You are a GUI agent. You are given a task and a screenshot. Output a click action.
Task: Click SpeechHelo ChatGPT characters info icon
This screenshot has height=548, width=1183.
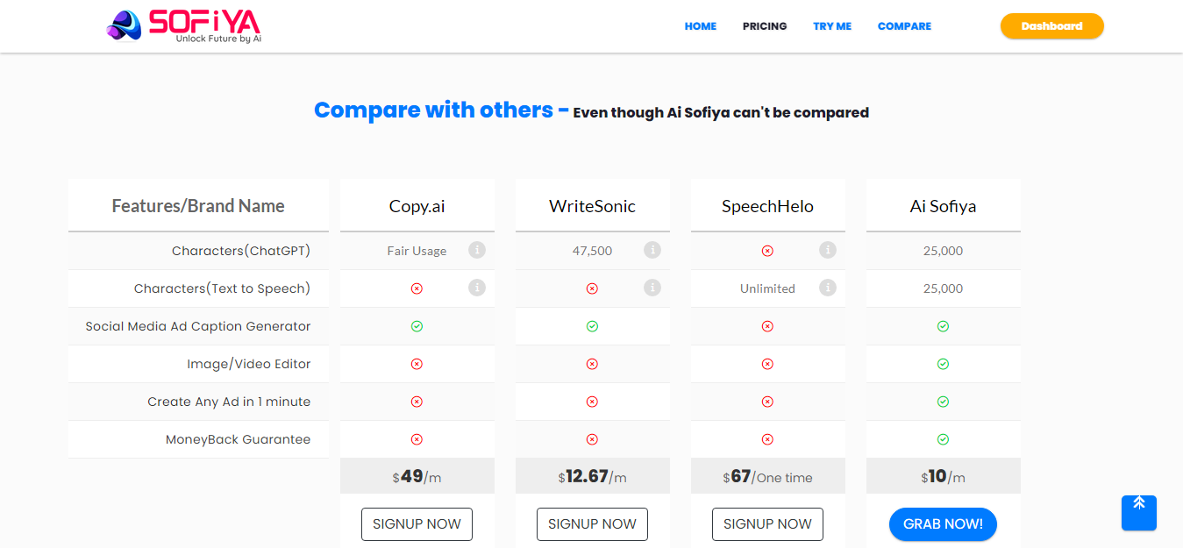point(828,250)
